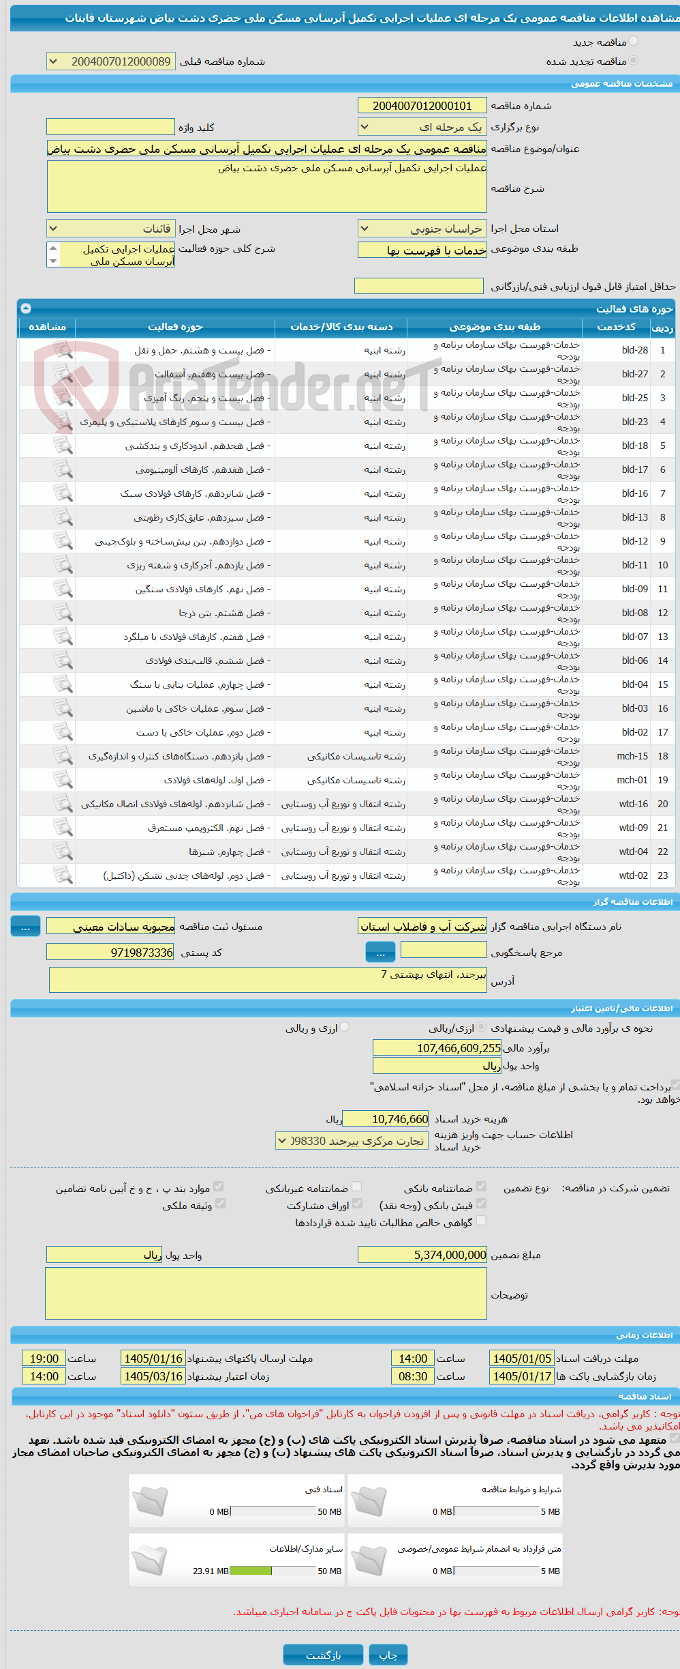Select مناقصه تجدید شده radio button
Image resolution: width=680 pixels, height=1669 pixels.
coord(634,61)
